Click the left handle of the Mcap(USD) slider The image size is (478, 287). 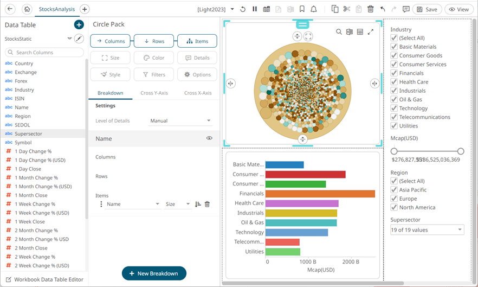click(394, 151)
